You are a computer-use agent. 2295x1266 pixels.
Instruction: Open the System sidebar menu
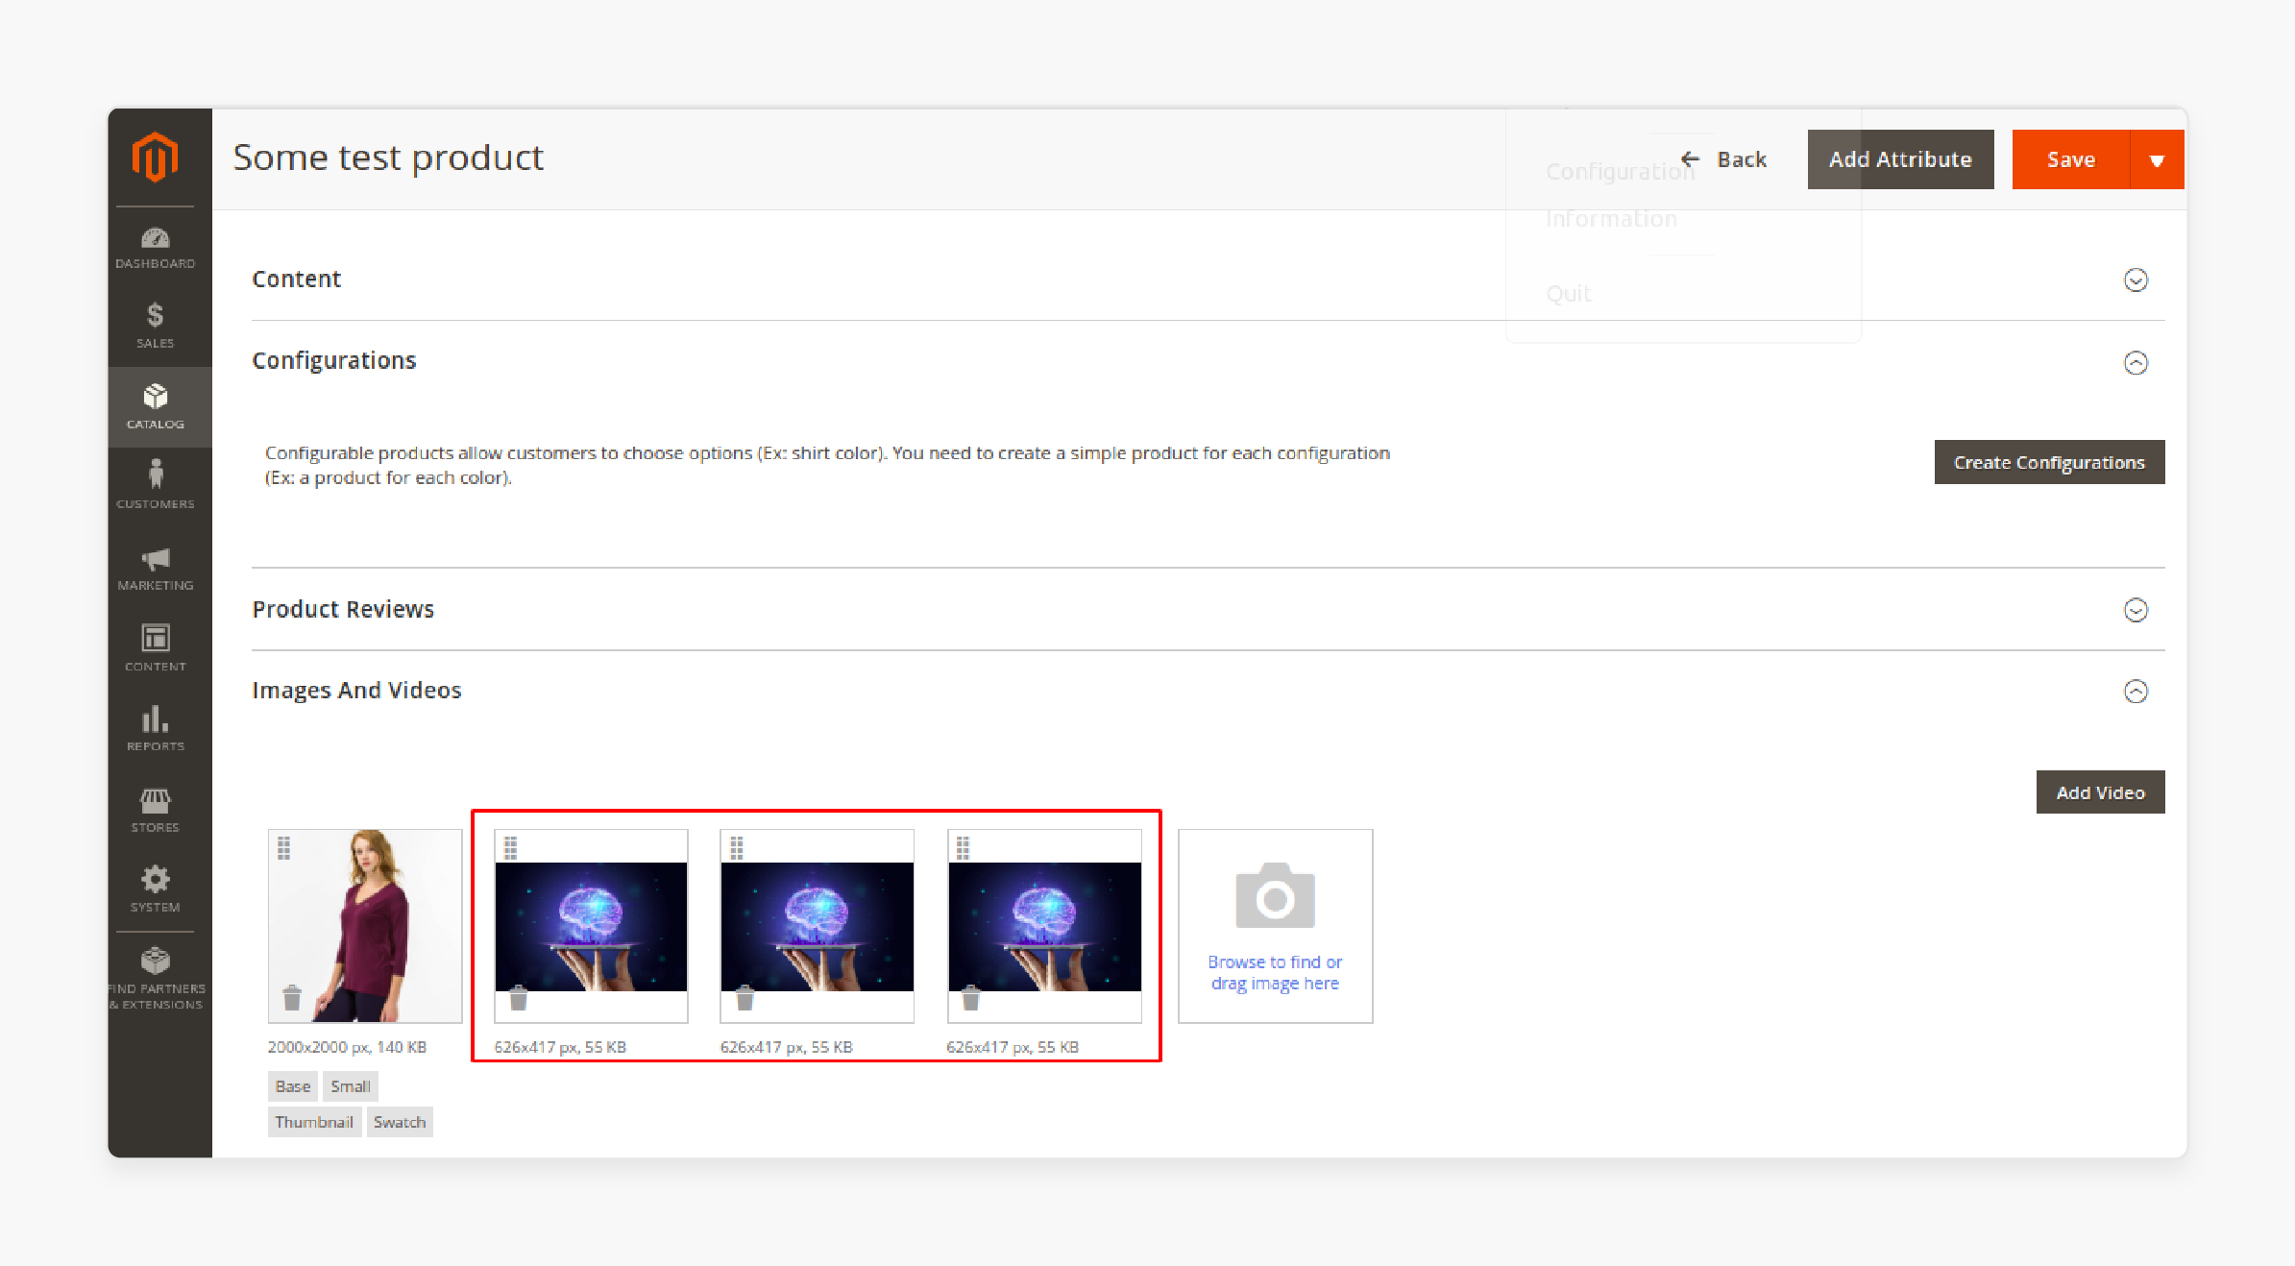click(x=156, y=889)
